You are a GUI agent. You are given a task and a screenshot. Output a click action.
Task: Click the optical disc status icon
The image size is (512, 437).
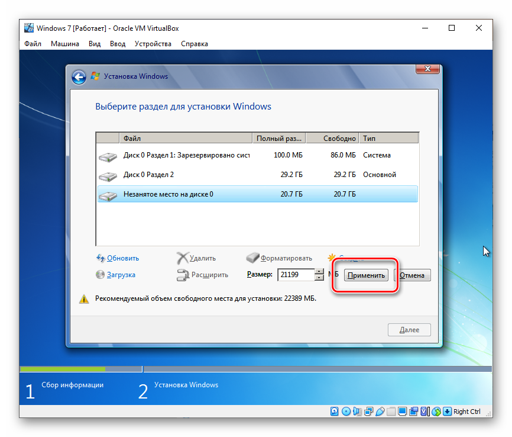coord(346,411)
